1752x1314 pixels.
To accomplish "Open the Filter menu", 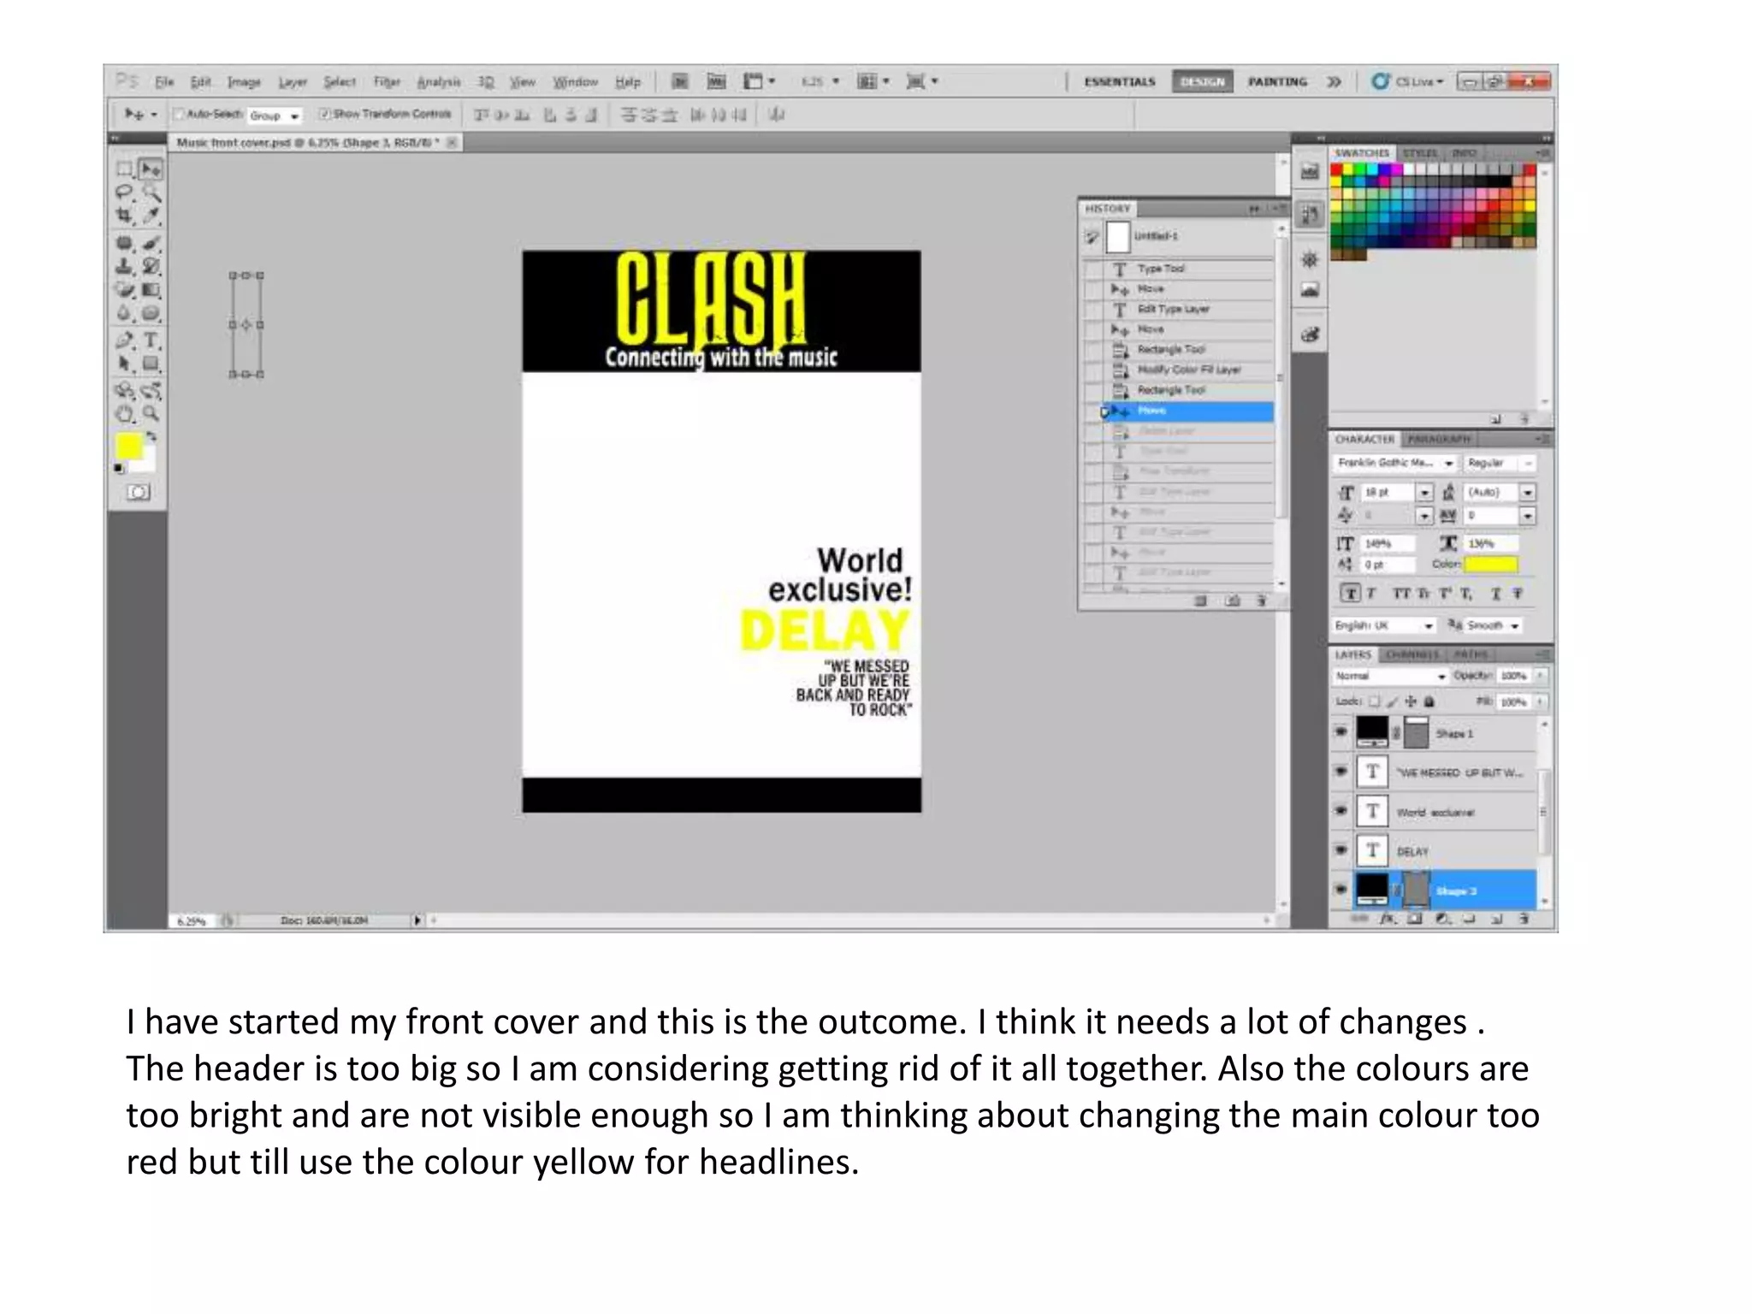I will pyautogui.click(x=387, y=82).
